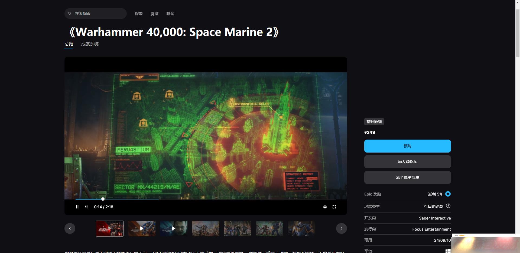Pause the trailer video

tap(77, 207)
